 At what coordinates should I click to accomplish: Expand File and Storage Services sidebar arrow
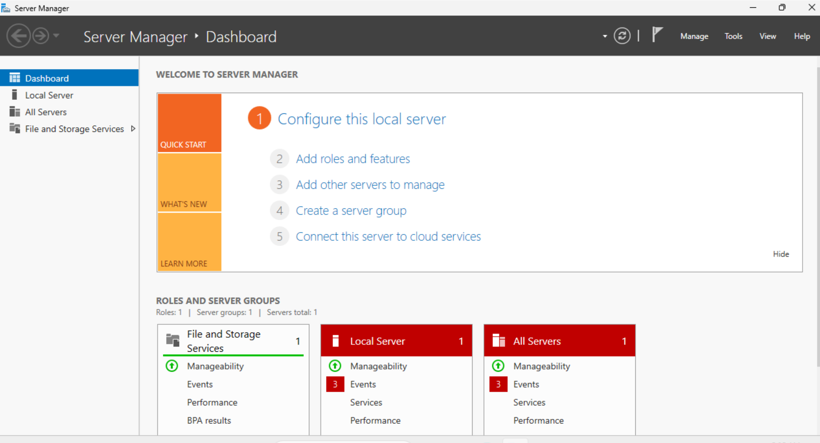133,129
